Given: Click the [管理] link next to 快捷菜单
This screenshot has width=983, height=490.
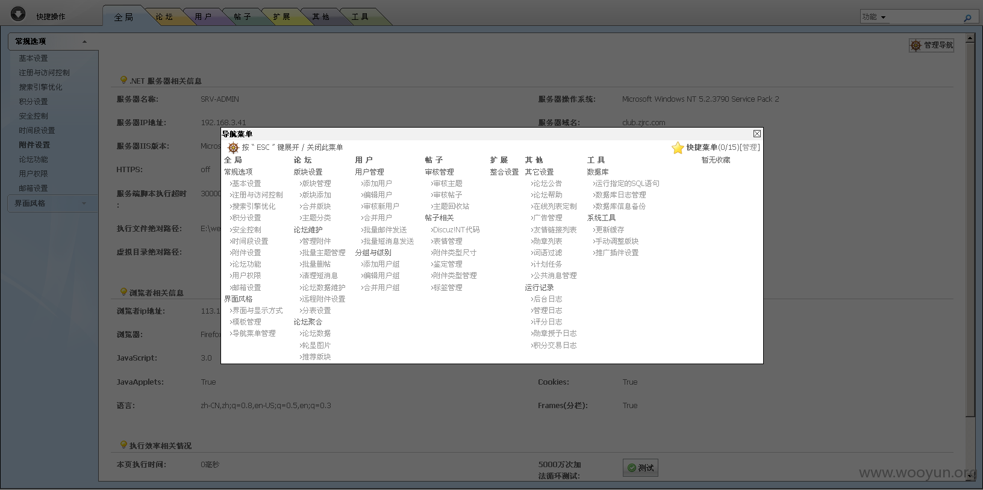Looking at the screenshot, I should [x=750, y=147].
